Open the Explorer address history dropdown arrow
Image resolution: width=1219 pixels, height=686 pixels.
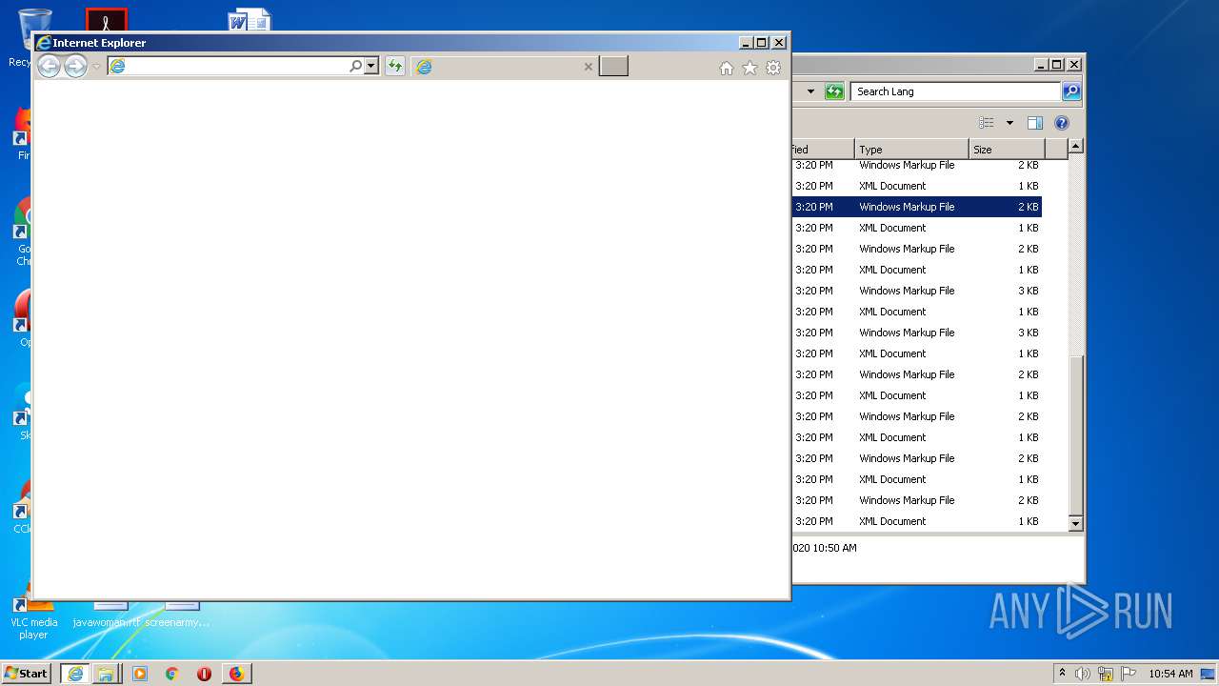point(810,91)
